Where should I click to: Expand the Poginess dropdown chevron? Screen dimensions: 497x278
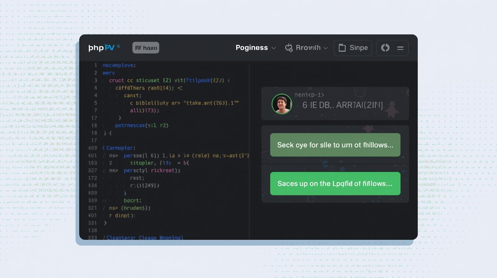click(274, 48)
